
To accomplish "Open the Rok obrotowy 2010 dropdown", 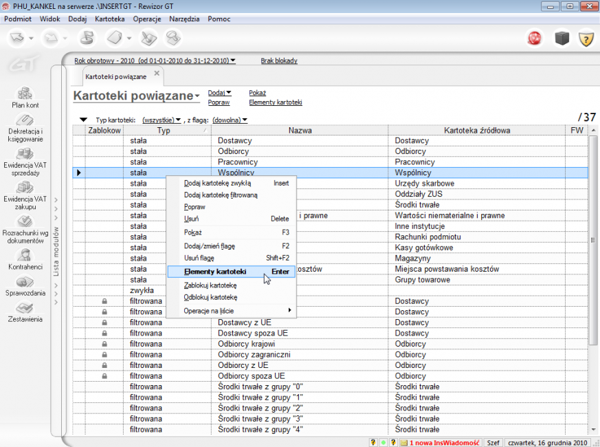I will coord(155,61).
